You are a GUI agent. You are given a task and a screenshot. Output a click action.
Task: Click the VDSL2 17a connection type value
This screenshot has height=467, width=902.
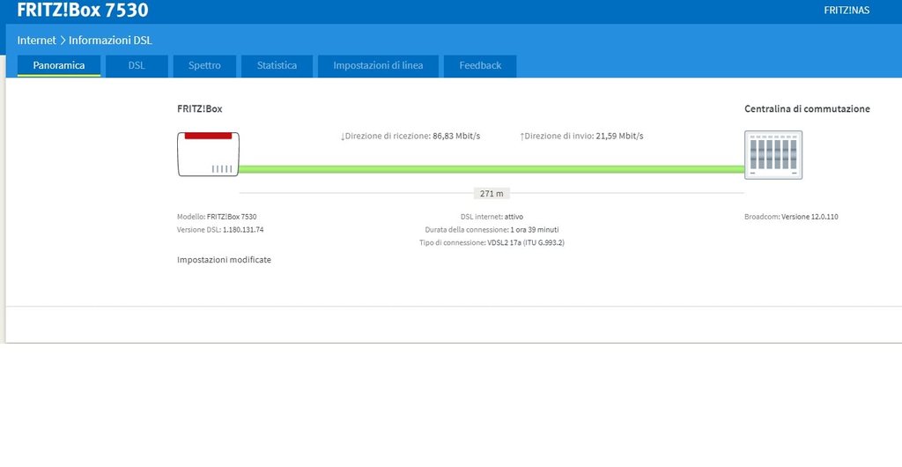coord(525,242)
